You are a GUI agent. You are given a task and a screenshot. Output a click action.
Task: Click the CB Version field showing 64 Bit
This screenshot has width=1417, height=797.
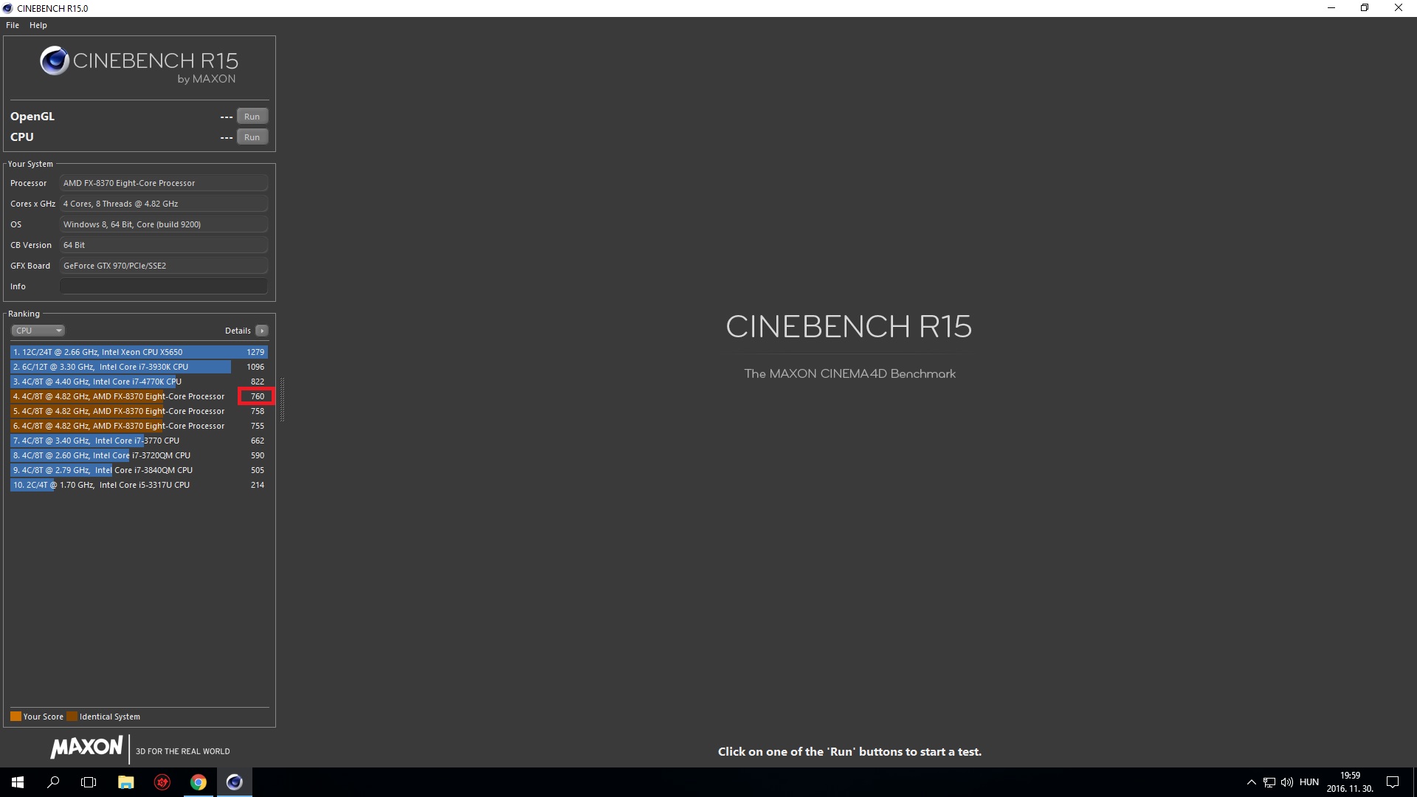[x=164, y=245]
